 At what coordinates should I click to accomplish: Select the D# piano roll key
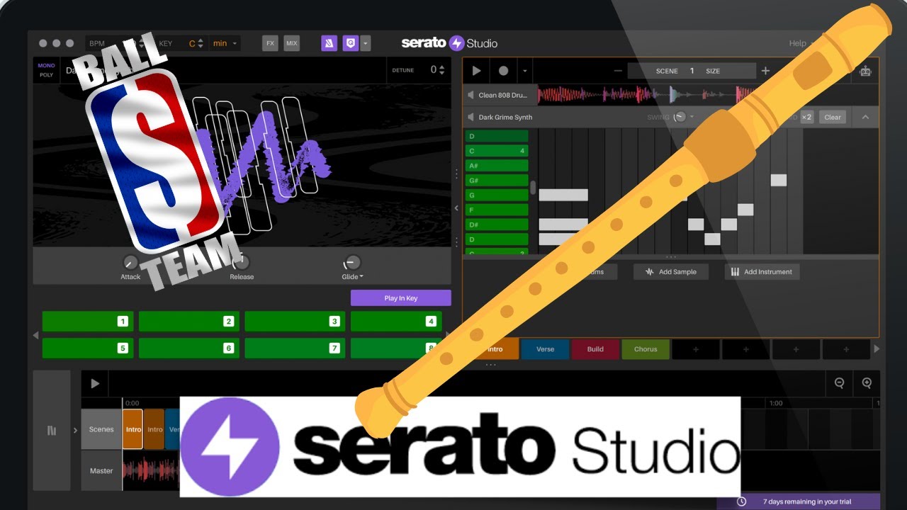[x=496, y=225]
